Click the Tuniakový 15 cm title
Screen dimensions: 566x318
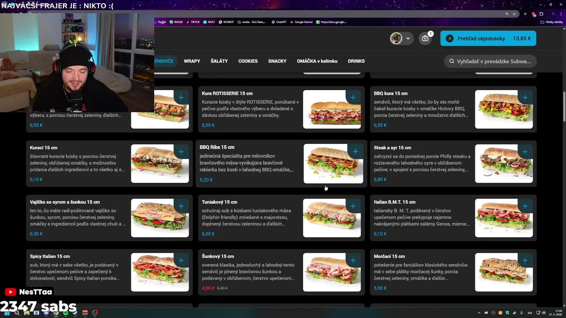tap(219, 202)
